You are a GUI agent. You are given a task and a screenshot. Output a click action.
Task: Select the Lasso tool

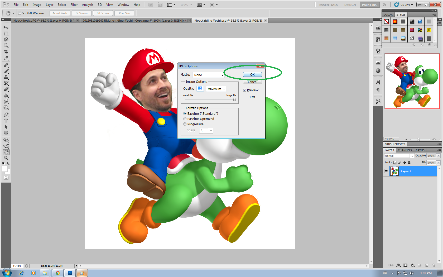[x=6, y=40]
